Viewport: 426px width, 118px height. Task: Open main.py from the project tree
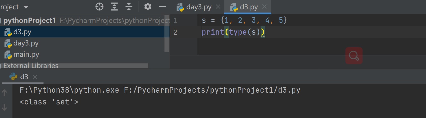tap(26, 54)
